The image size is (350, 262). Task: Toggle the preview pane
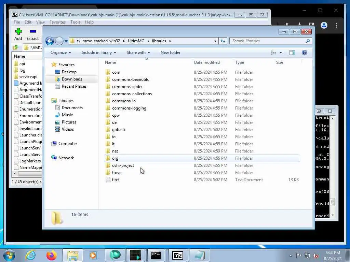(x=292, y=53)
